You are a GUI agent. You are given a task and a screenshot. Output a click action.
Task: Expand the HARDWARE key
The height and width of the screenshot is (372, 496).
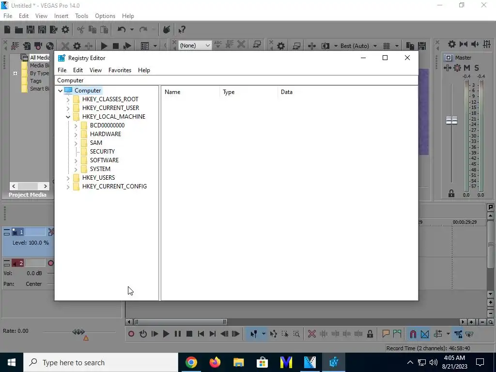tap(76, 135)
